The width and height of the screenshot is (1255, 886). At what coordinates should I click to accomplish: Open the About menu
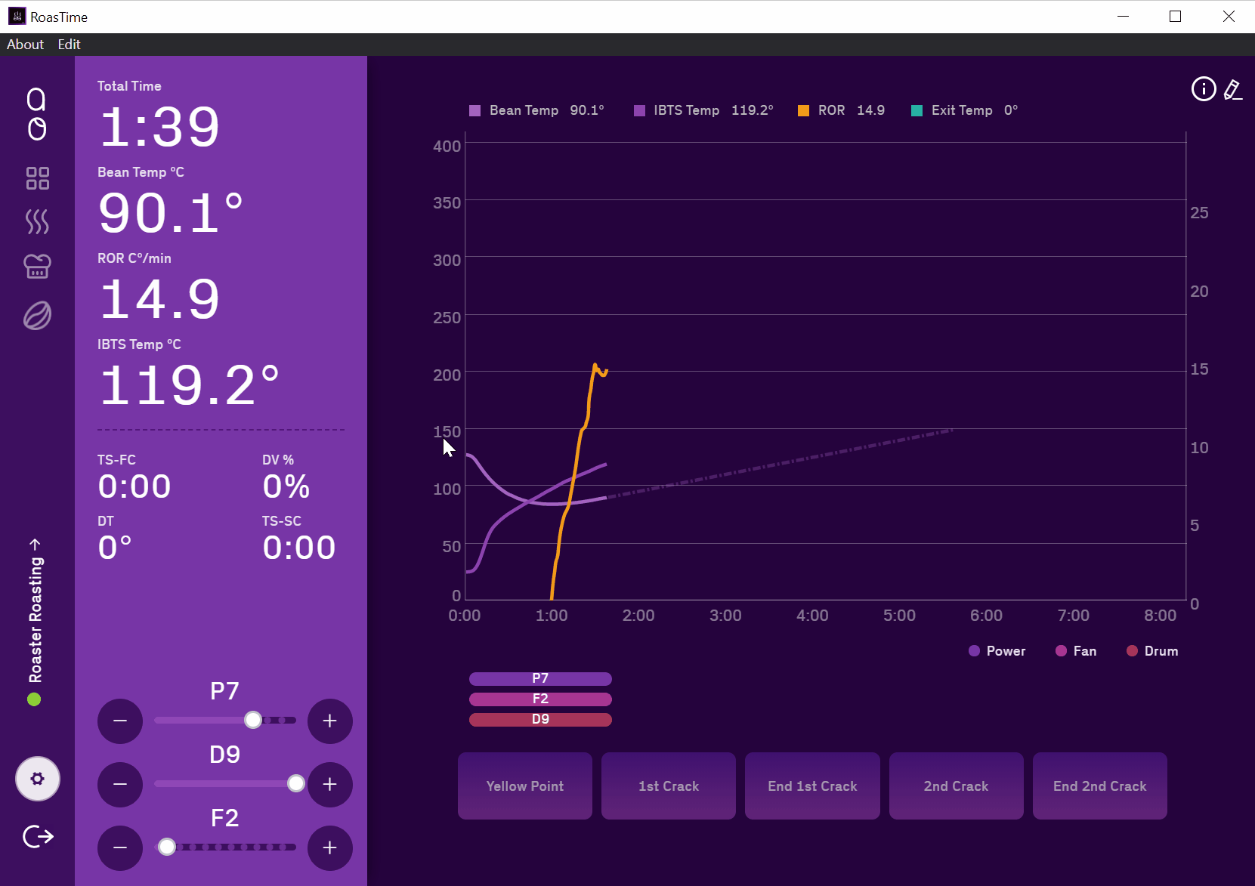25,45
